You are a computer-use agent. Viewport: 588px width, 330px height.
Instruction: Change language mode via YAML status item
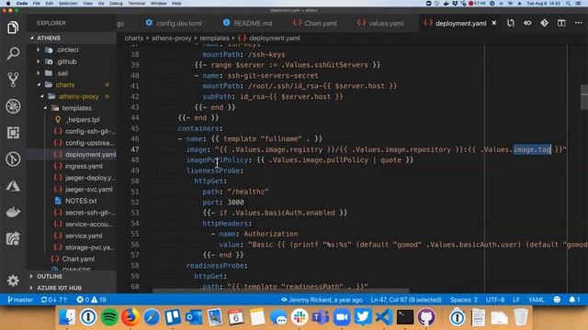[x=537, y=300]
